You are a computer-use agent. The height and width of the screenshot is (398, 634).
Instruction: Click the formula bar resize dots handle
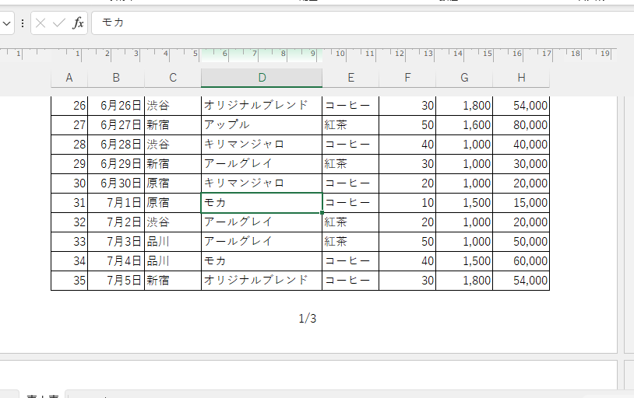pos(23,23)
